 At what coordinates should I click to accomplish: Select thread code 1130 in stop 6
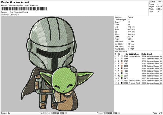tap(144, 69)
